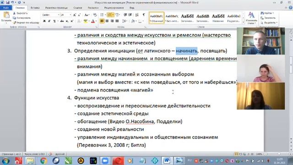This screenshot has width=293, height=165.
Task: Paste clipboard contents with Вставить button
Action: click(x=6, y=17)
